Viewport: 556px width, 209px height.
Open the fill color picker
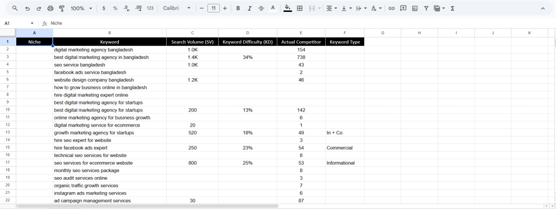(288, 8)
